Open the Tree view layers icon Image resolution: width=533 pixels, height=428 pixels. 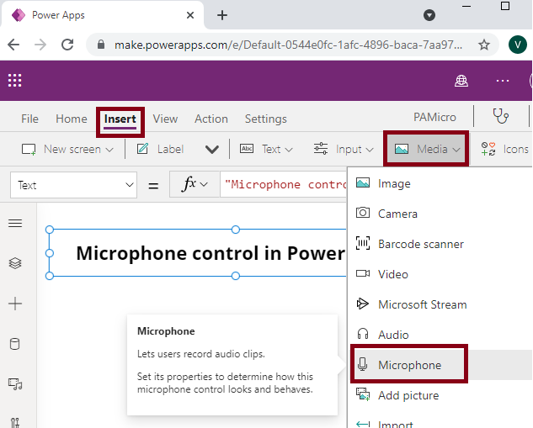point(15,263)
